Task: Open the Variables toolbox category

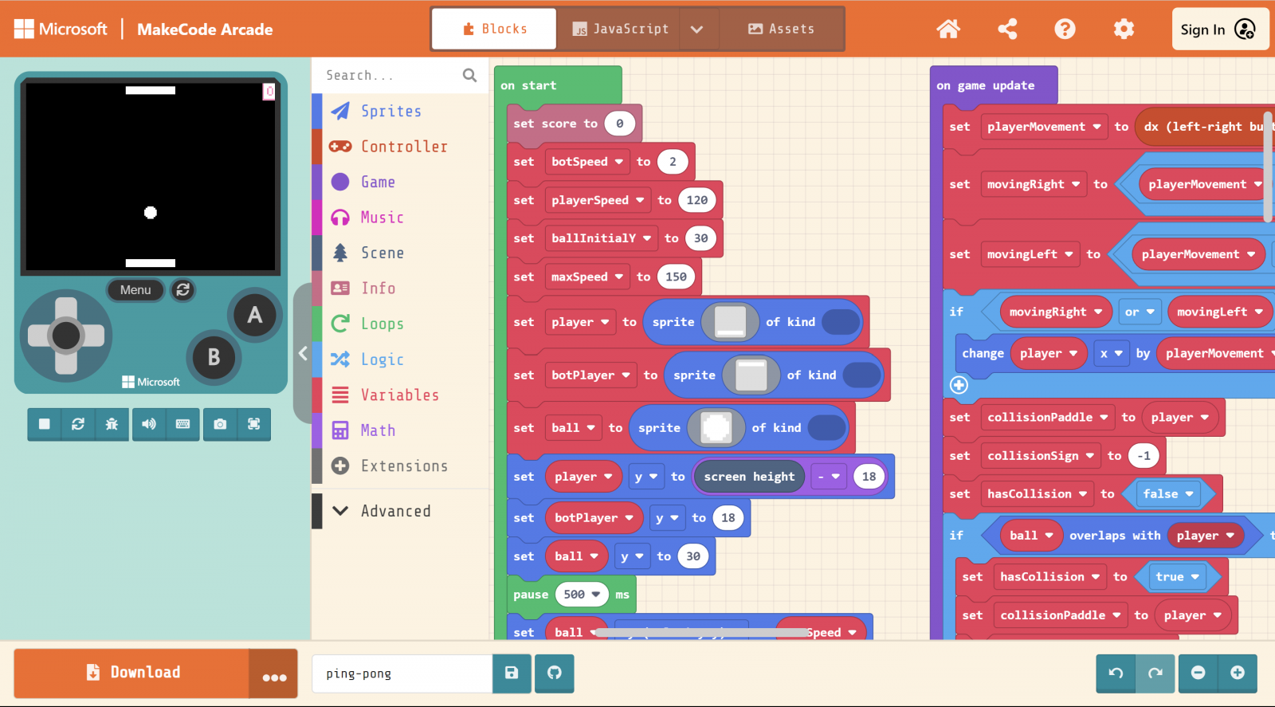Action: coord(399,395)
